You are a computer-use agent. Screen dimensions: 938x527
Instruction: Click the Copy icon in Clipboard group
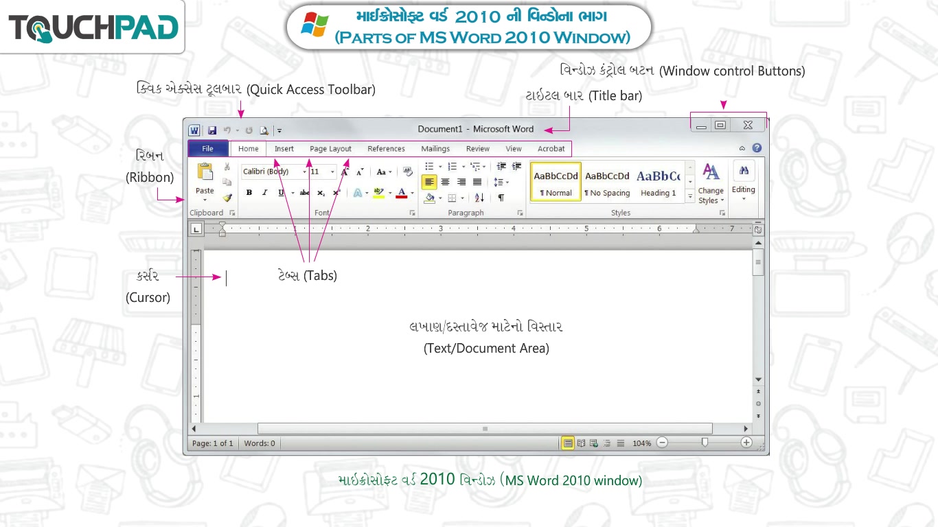tap(227, 182)
